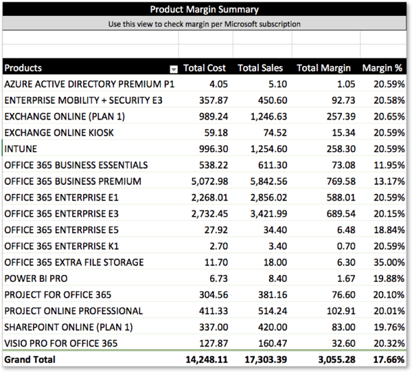The width and height of the screenshot is (412, 372).
Task: Click the VISIO PRO FOR OFFICE 365 cell
Action: tap(60, 343)
